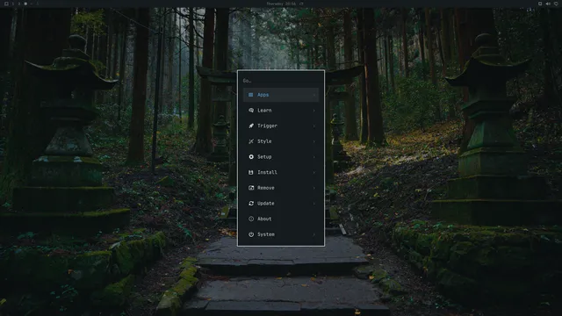
Task: Expand the Setup submenu chevron
Action: tap(314, 157)
